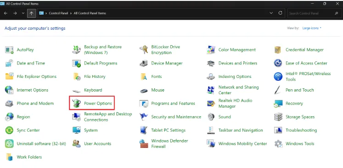Open the recent locations dropdown arrow

pos(23,13)
